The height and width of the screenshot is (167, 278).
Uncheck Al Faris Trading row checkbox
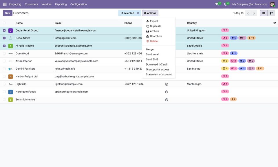4,46
